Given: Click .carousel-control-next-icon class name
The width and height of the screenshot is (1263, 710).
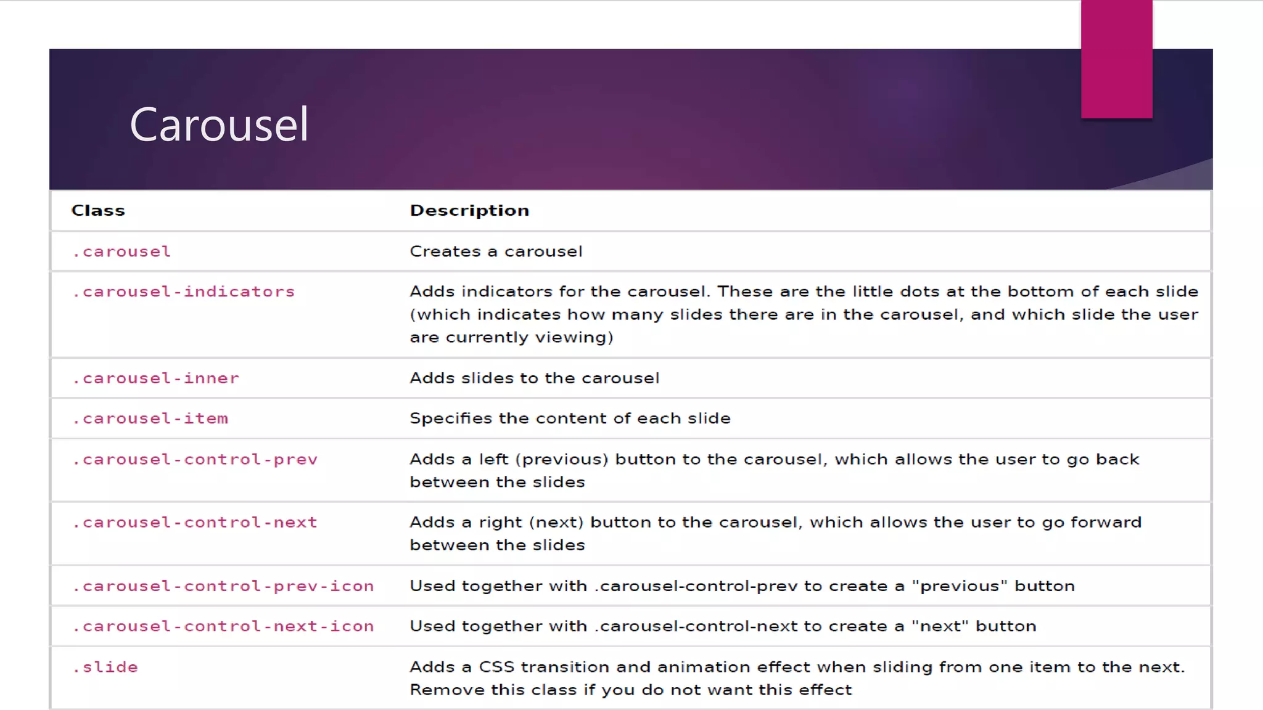Looking at the screenshot, I should tap(223, 626).
